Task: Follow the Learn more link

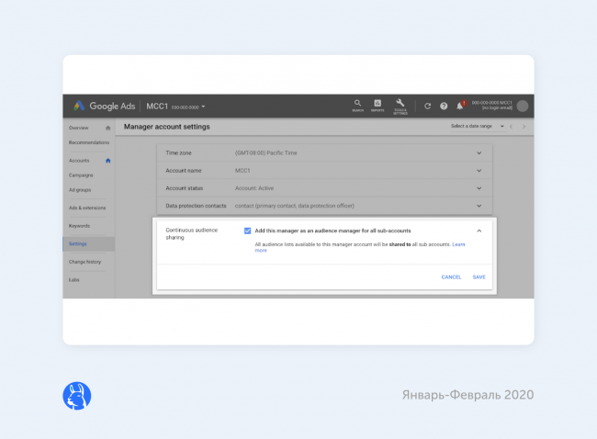Action: click(457, 244)
